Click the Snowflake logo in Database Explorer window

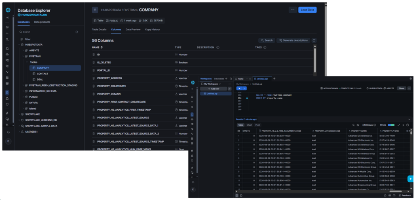coord(8,10)
